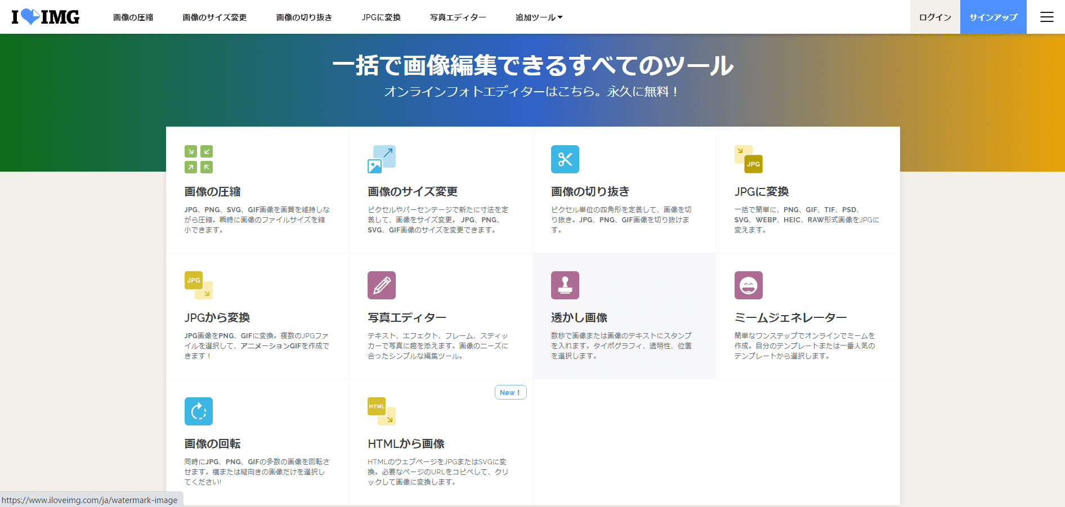The image size is (1065, 507).
Task: Open the ミームジェネレーター card title link
Action: tap(790, 318)
